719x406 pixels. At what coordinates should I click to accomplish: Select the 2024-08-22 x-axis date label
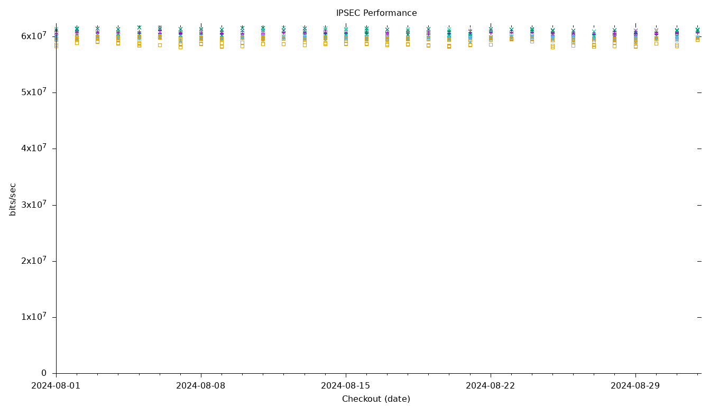[491, 386]
